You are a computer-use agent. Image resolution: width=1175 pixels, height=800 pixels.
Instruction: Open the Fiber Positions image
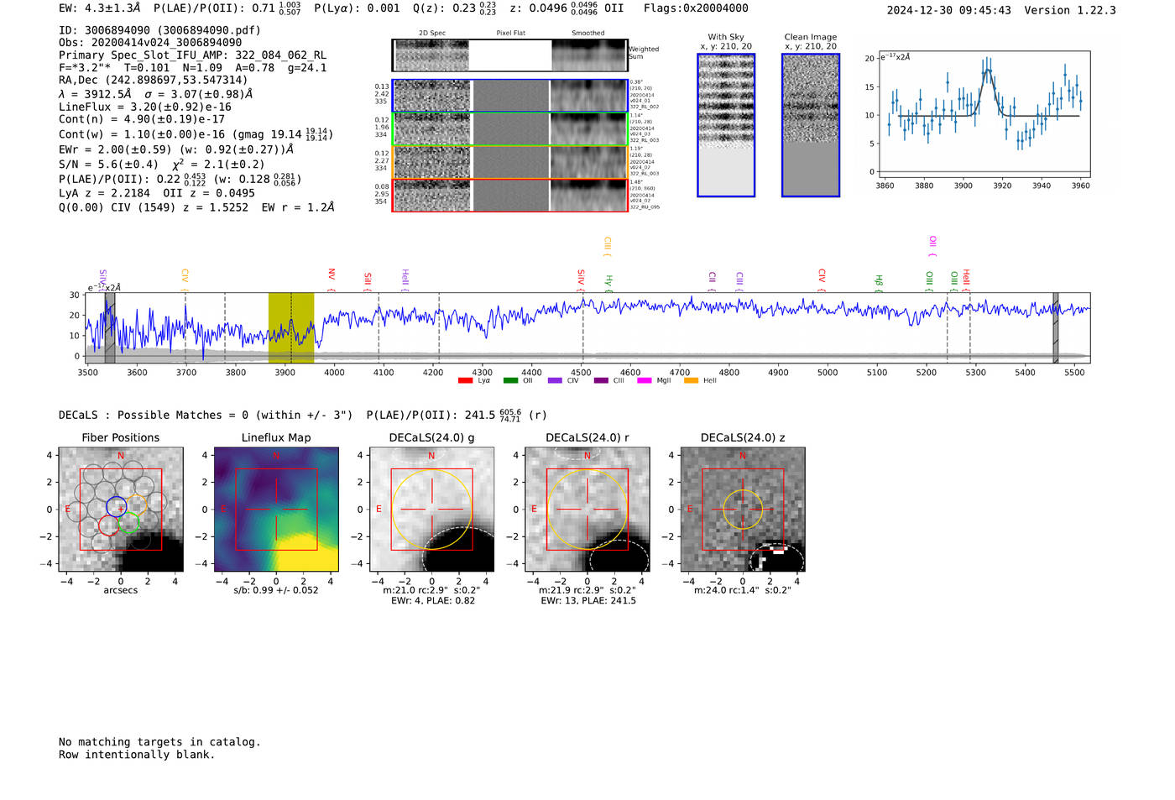tap(121, 510)
